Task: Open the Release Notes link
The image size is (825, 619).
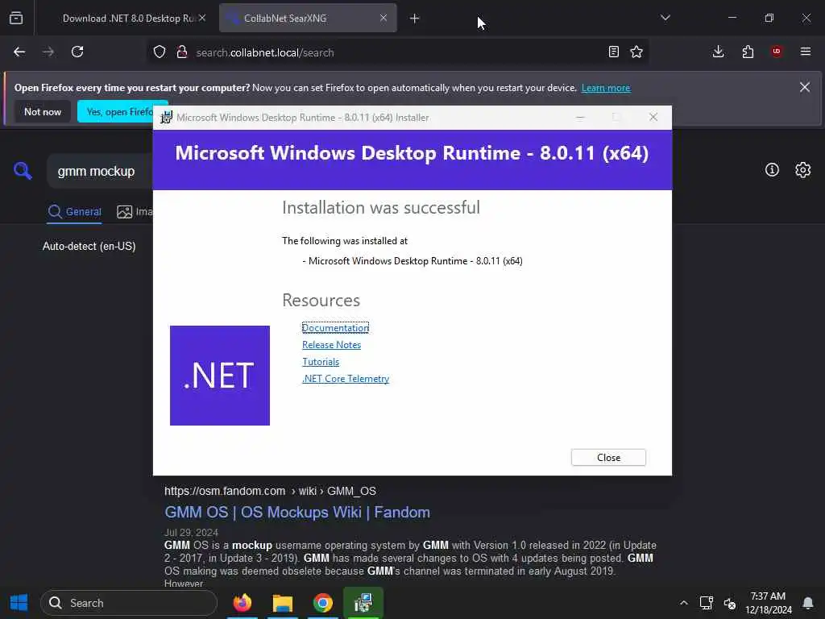Action: [x=331, y=345]
